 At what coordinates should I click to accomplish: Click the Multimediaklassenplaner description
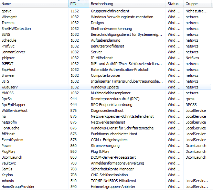click(110, 93)
